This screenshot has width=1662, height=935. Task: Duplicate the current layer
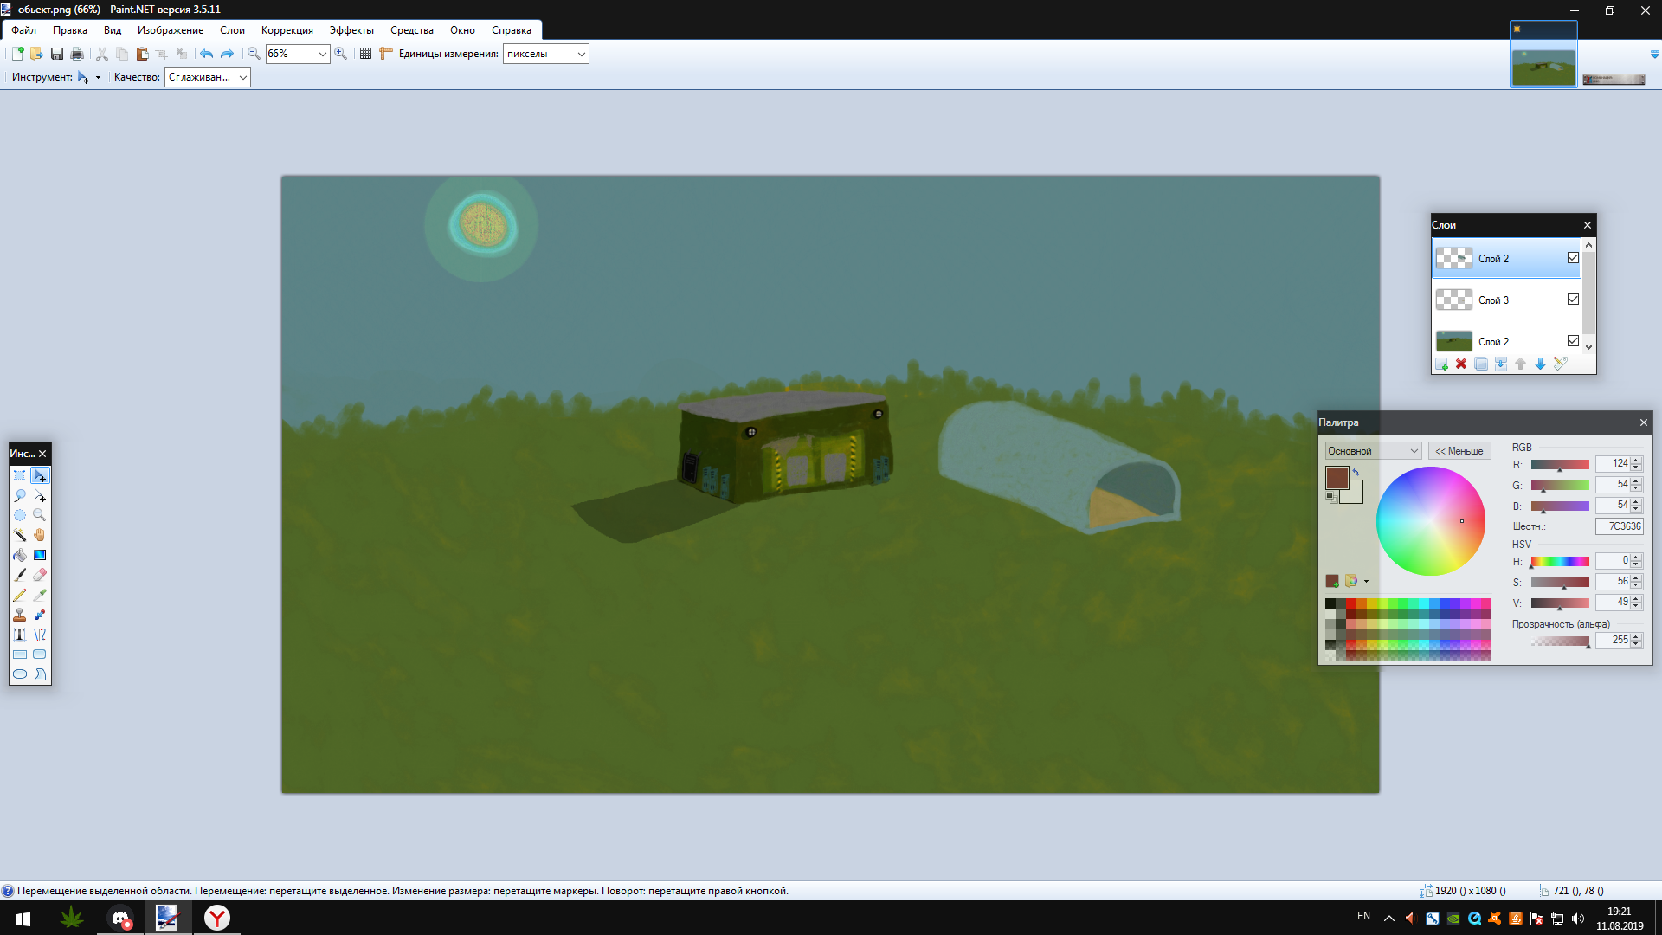pos(1481,364)
